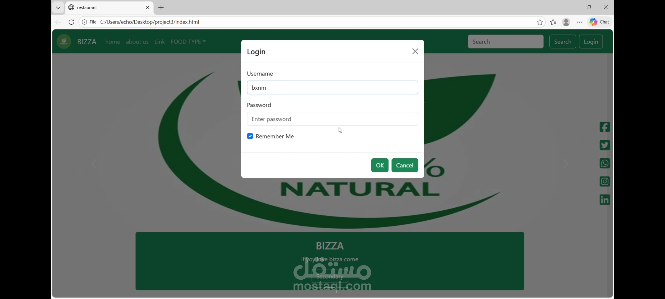665x299 pixels.
Task: Click into the Password field
Action: tap(332, 119)
